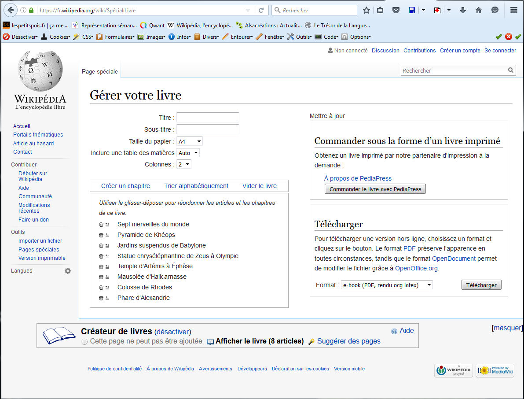524x399 pixels.
Task: Click trash icon beside Colosse de Rhodes
Action: (x=101, y=288)
